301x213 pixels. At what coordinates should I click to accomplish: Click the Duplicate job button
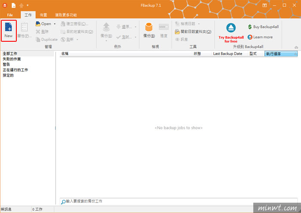[46, 40]
